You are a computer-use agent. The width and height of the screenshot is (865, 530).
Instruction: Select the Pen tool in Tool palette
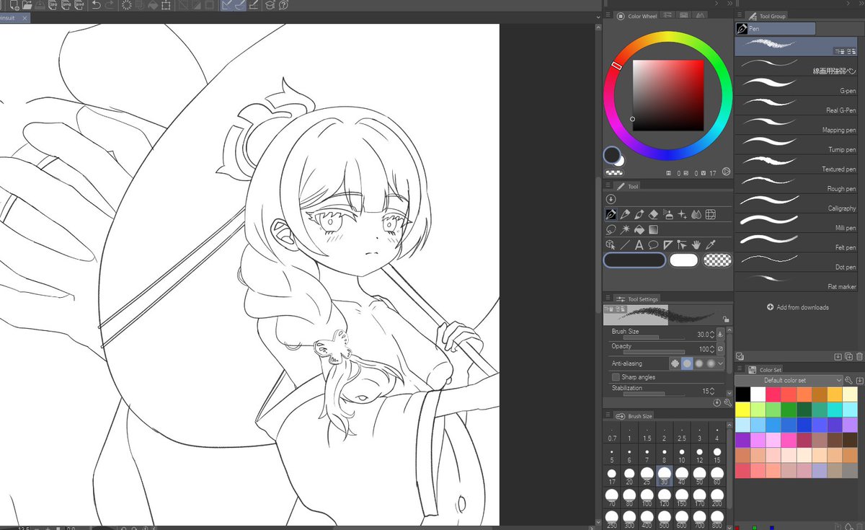(x=611, y=214)
